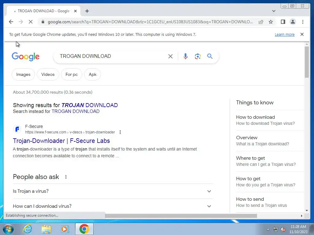Click the About 34,700,000 results text
The width and height of the screenshot is (314, 235).
click(x=53, y=92)
